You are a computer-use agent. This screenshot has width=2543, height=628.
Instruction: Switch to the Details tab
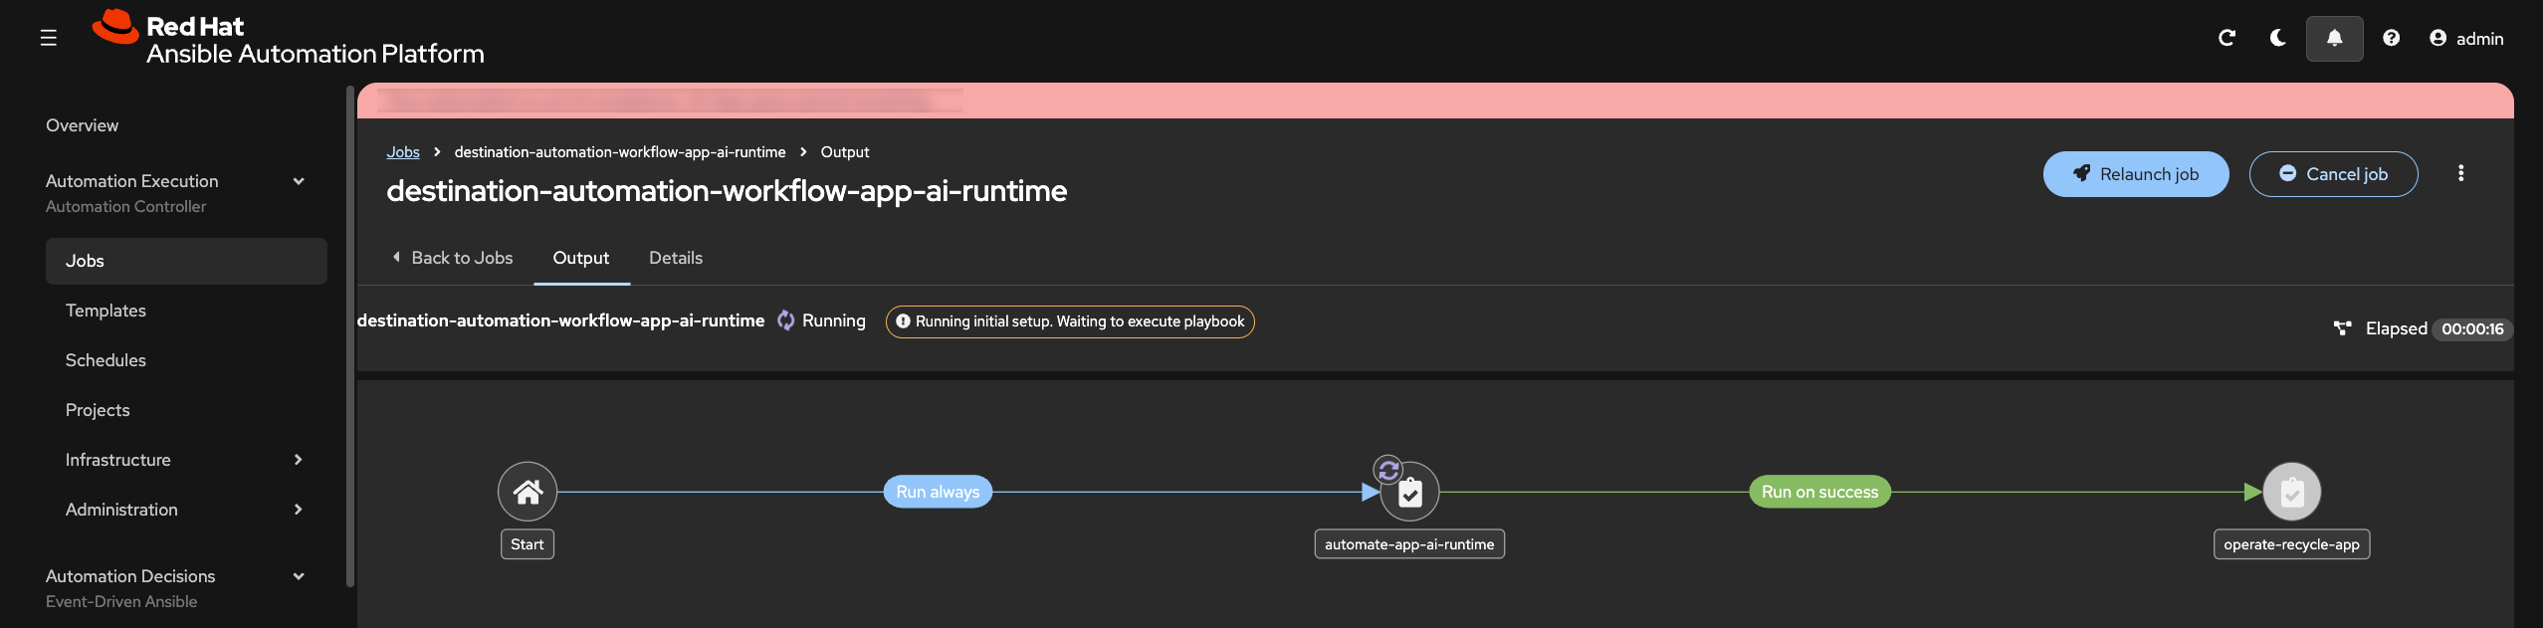coord(676,258)
